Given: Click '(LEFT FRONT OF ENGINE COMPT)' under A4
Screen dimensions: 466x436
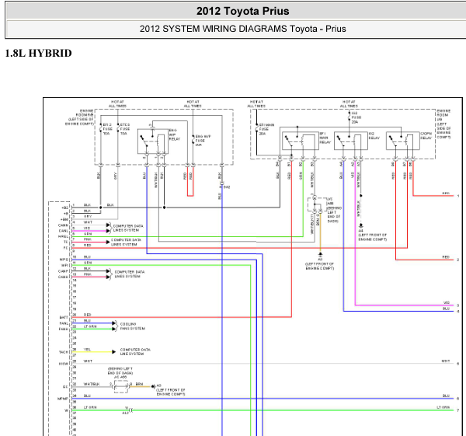Looking at the screenshot, I should click(373, 237).
